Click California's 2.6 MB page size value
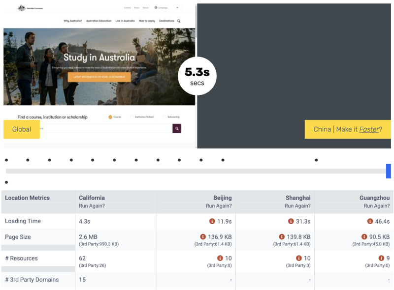This screenshot has height=290, width=394. pos(88,237)
